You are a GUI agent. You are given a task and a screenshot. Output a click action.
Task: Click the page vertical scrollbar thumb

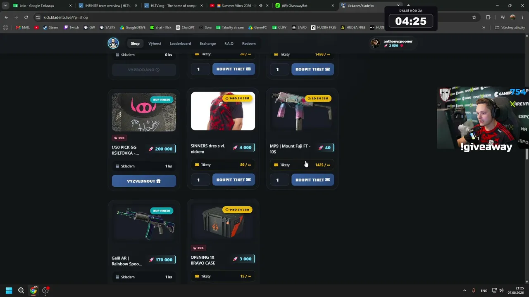[527, 153]
